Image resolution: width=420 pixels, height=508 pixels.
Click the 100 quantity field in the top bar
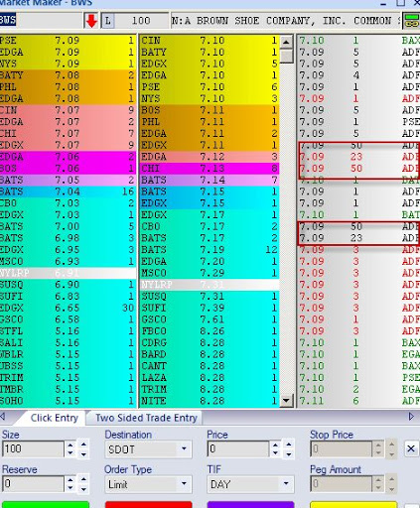142,21
